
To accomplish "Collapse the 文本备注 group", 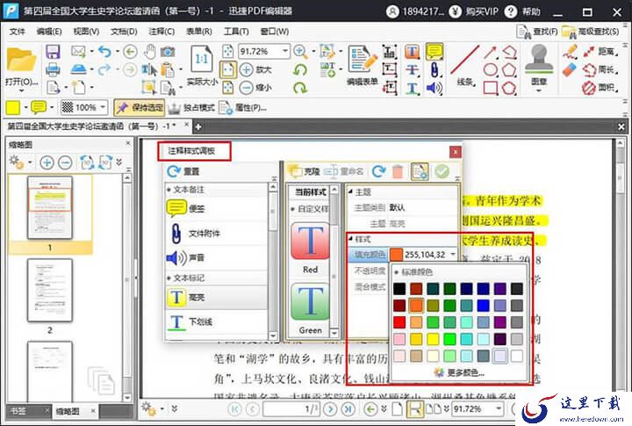I will pyautogui.click(x=169, y=190).
